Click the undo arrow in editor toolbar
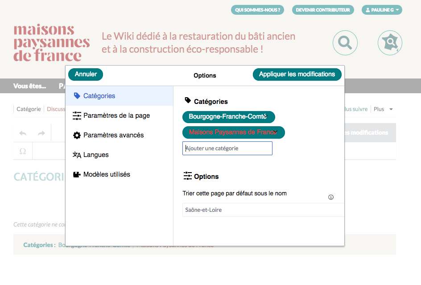 click(x=23, y=133)
